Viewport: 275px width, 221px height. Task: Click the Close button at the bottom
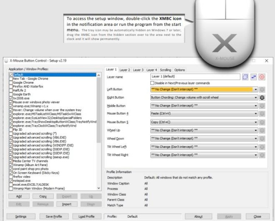pyautogui.click(x=257, y=217)
